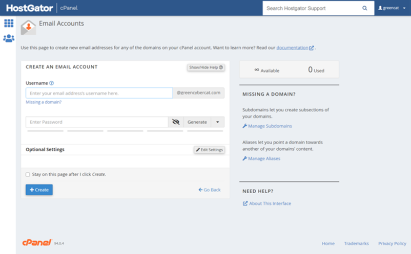Click the cPanel footer logo
The image size is (411, 254).
pos(37,243)
